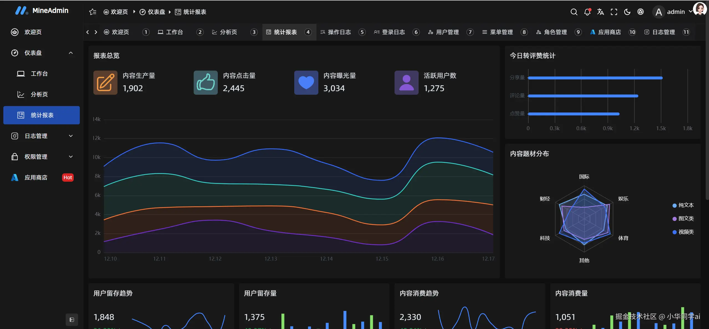Click the 内容生产量 edit icon
Image resolution: width=709 pixels, height=329 pixels.
tap(105, 83)
